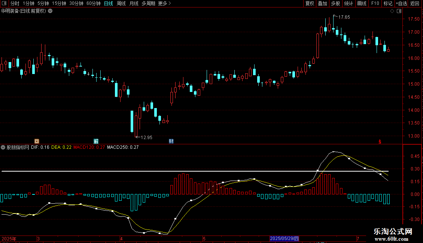Select the 1分钟 period tab

pos(28,3)
